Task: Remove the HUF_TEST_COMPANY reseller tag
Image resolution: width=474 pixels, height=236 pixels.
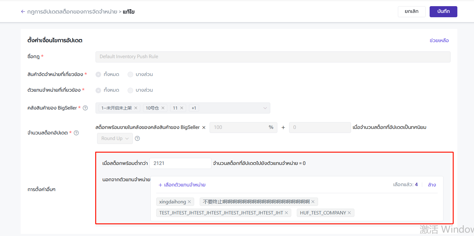Action: click(349, 213)
